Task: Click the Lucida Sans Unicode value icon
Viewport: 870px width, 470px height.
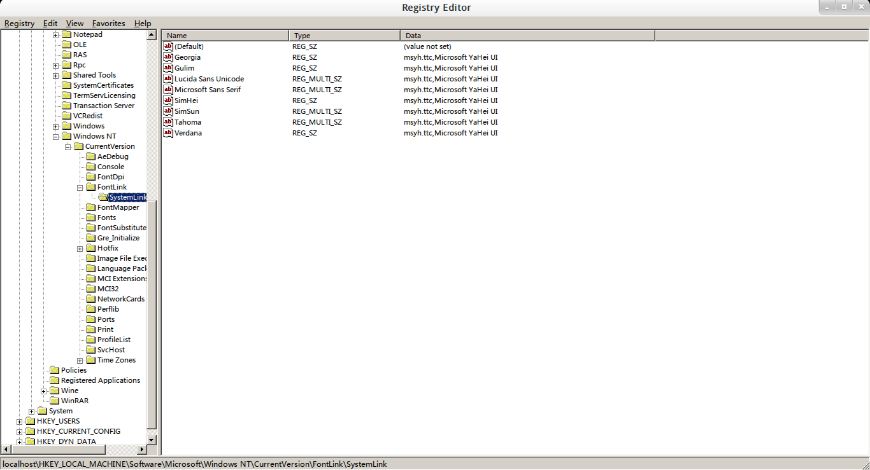Action: point(168,79)
